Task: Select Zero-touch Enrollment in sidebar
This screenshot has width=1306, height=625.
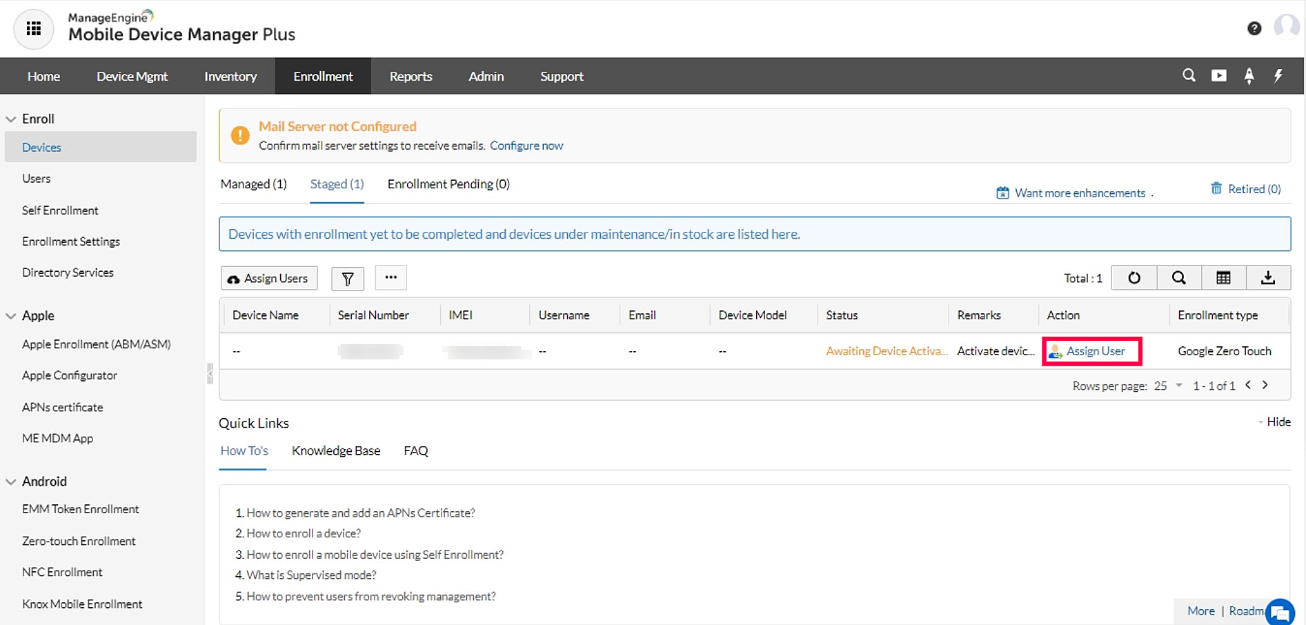Action: [79, 541]
